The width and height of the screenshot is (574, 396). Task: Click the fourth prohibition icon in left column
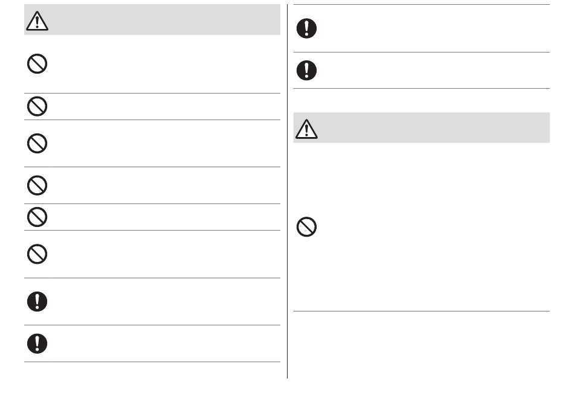pos(37,185)
